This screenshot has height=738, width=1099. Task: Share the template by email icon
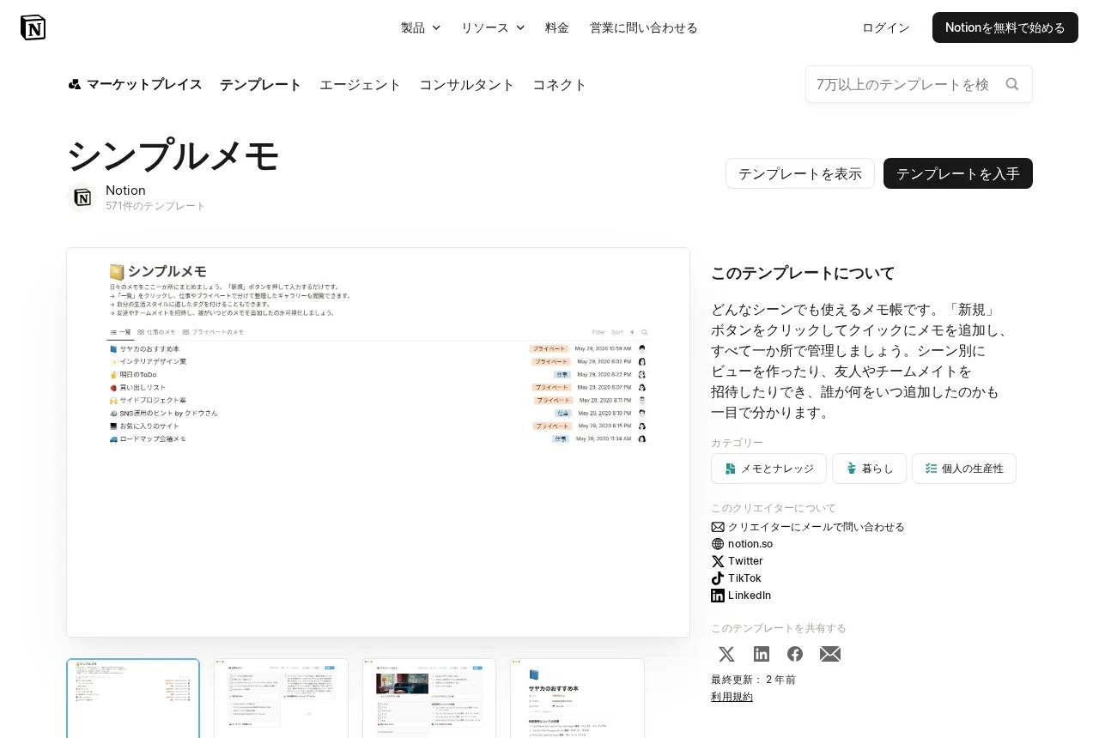tap(830, 654)
